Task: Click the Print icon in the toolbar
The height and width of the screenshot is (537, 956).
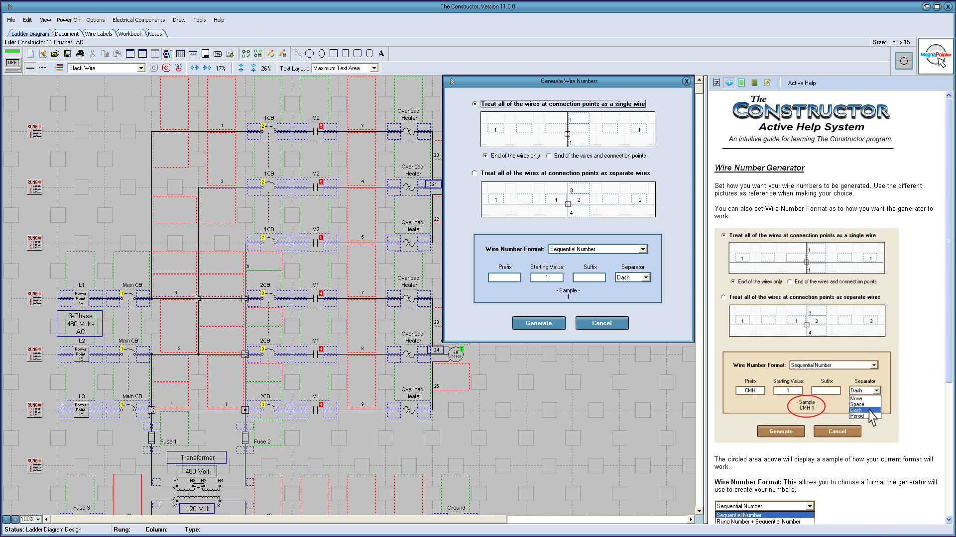Action: point(80,54)
